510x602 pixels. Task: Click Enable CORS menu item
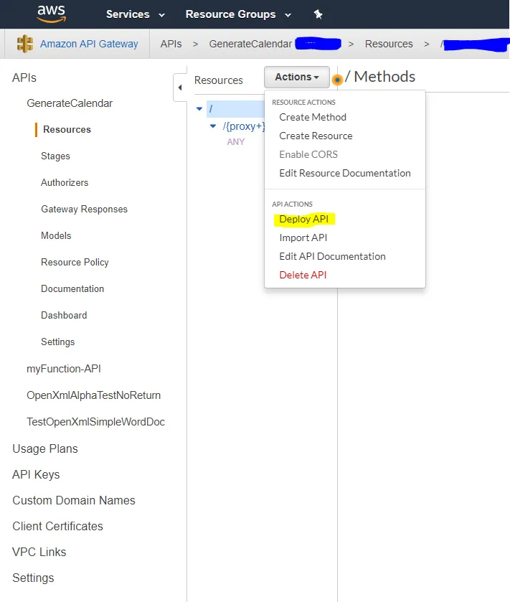click(x=308, y=154)
